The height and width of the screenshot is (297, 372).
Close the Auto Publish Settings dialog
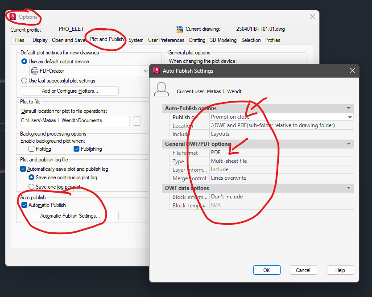coord(352,70)
